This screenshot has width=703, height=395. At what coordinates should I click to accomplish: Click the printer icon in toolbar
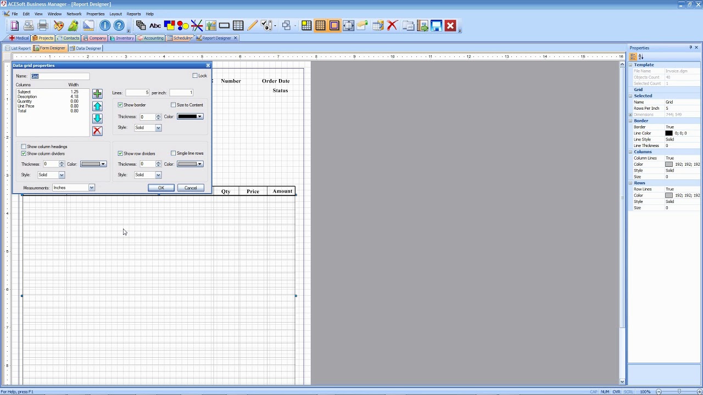[43, 25]
